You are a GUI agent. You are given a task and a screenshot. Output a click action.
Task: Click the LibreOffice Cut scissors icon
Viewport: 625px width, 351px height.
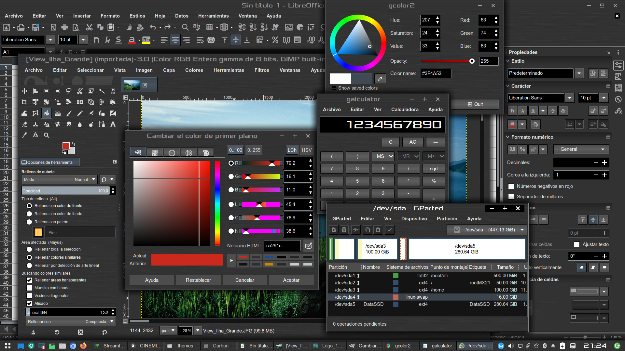click(89, 27)
